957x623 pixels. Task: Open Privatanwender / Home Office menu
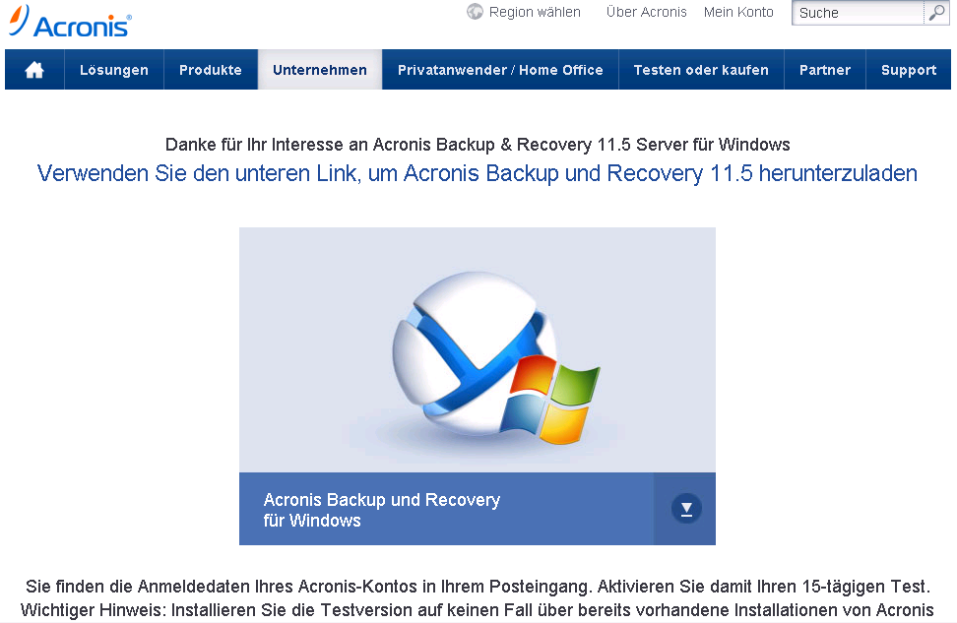pos(500,70)
